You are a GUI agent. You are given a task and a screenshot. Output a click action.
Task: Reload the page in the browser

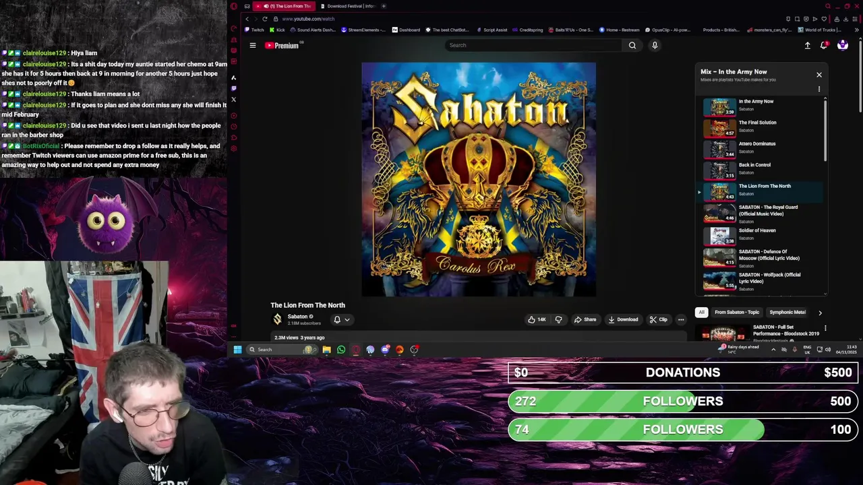click(x=265, y=19)
